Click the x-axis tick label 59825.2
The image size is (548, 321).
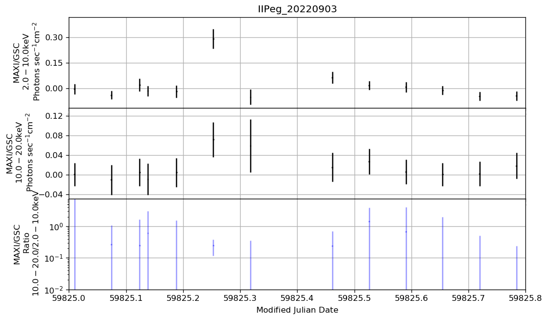183,298
